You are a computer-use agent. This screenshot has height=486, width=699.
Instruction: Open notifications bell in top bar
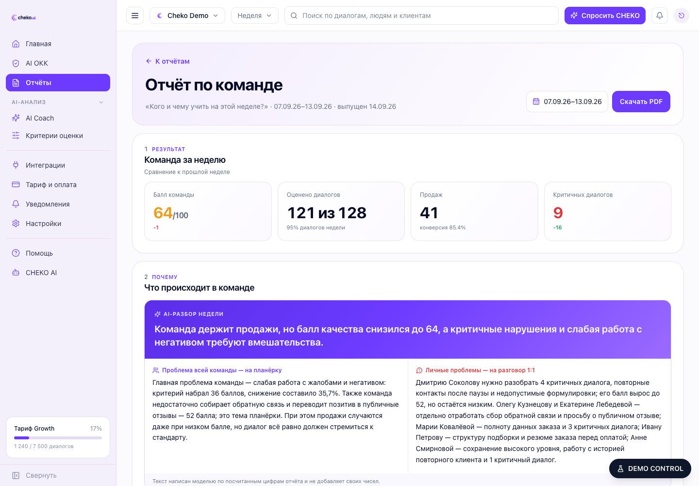coord(660,16)
